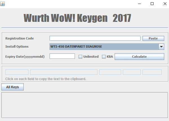Minimize the keygen window
The image size is (169, 121).
pyautogui.click(x=139, y=4)
